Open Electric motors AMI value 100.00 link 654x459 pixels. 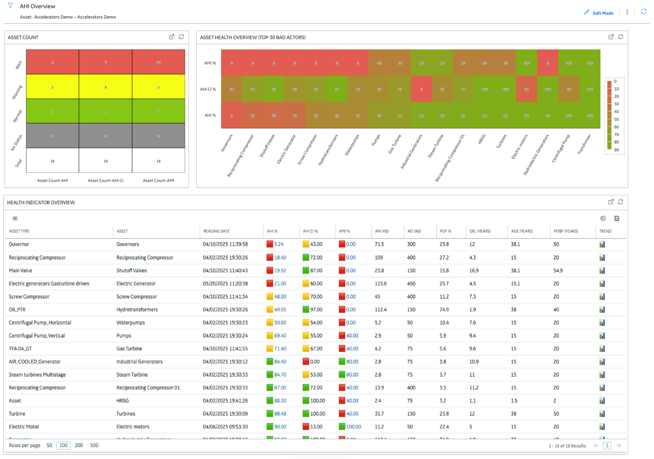(354, 427)
